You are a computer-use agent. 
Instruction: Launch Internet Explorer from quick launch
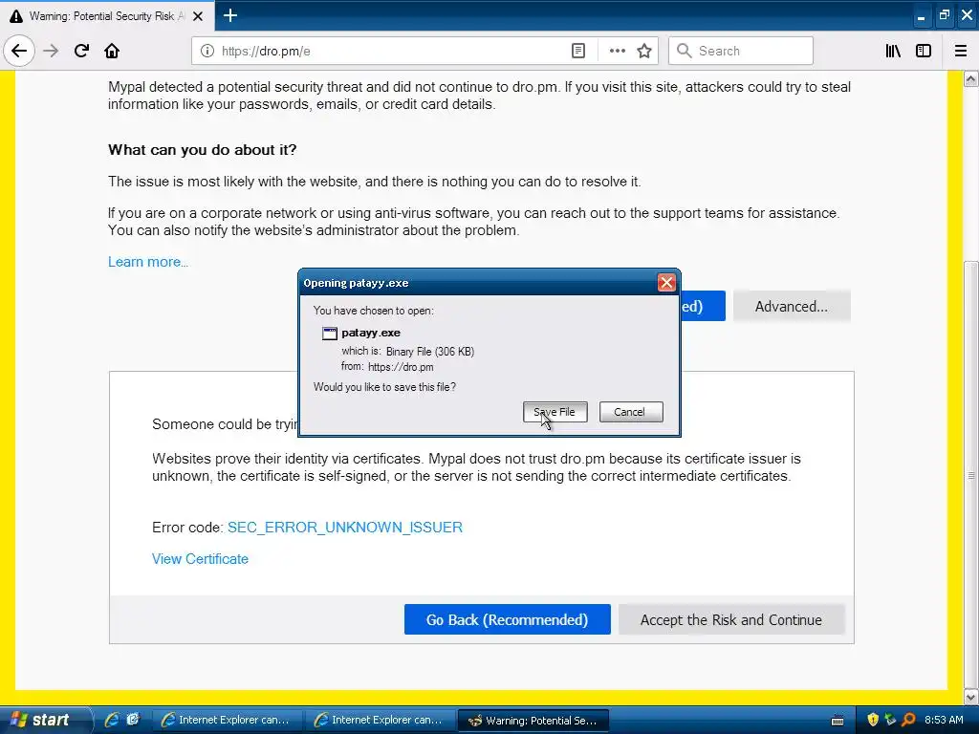(x=112, y=720)
